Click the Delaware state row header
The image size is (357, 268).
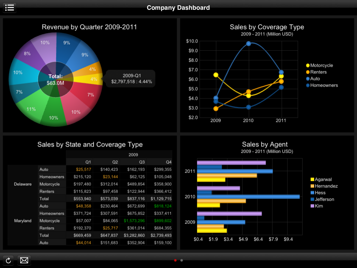pos(23,184)
